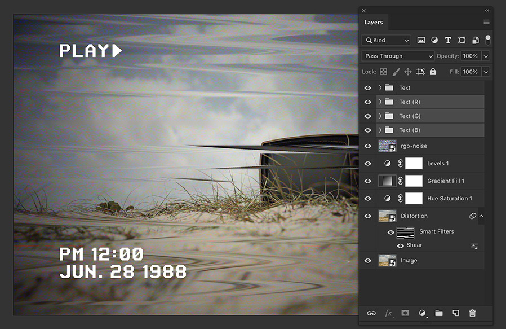Open the Opacity slider dropdown
506x329 pixels.
pos(486,56)
